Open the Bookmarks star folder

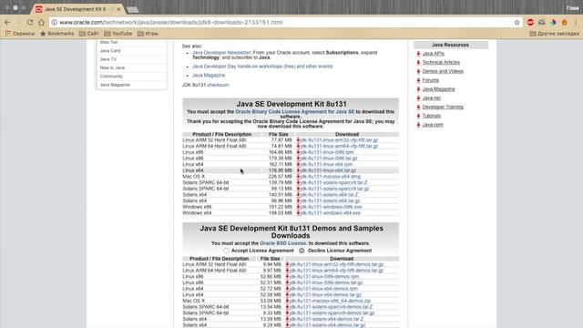56,34
